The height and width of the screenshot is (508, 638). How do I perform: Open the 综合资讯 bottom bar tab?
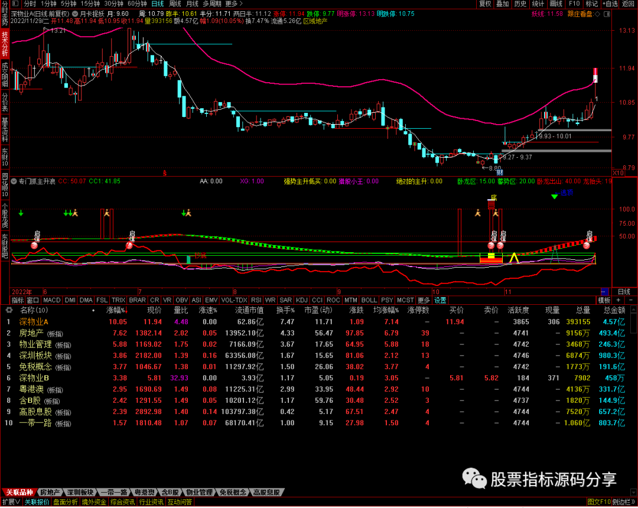122,502
